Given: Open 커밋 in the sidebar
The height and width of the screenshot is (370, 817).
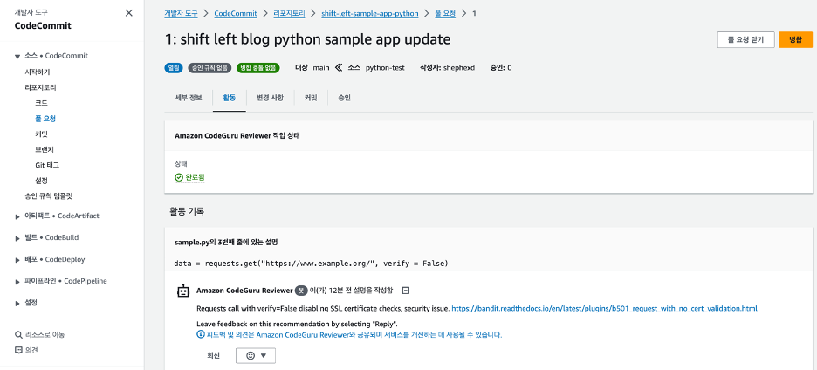Looking at the screenshot, I should (x=41, y=134).
